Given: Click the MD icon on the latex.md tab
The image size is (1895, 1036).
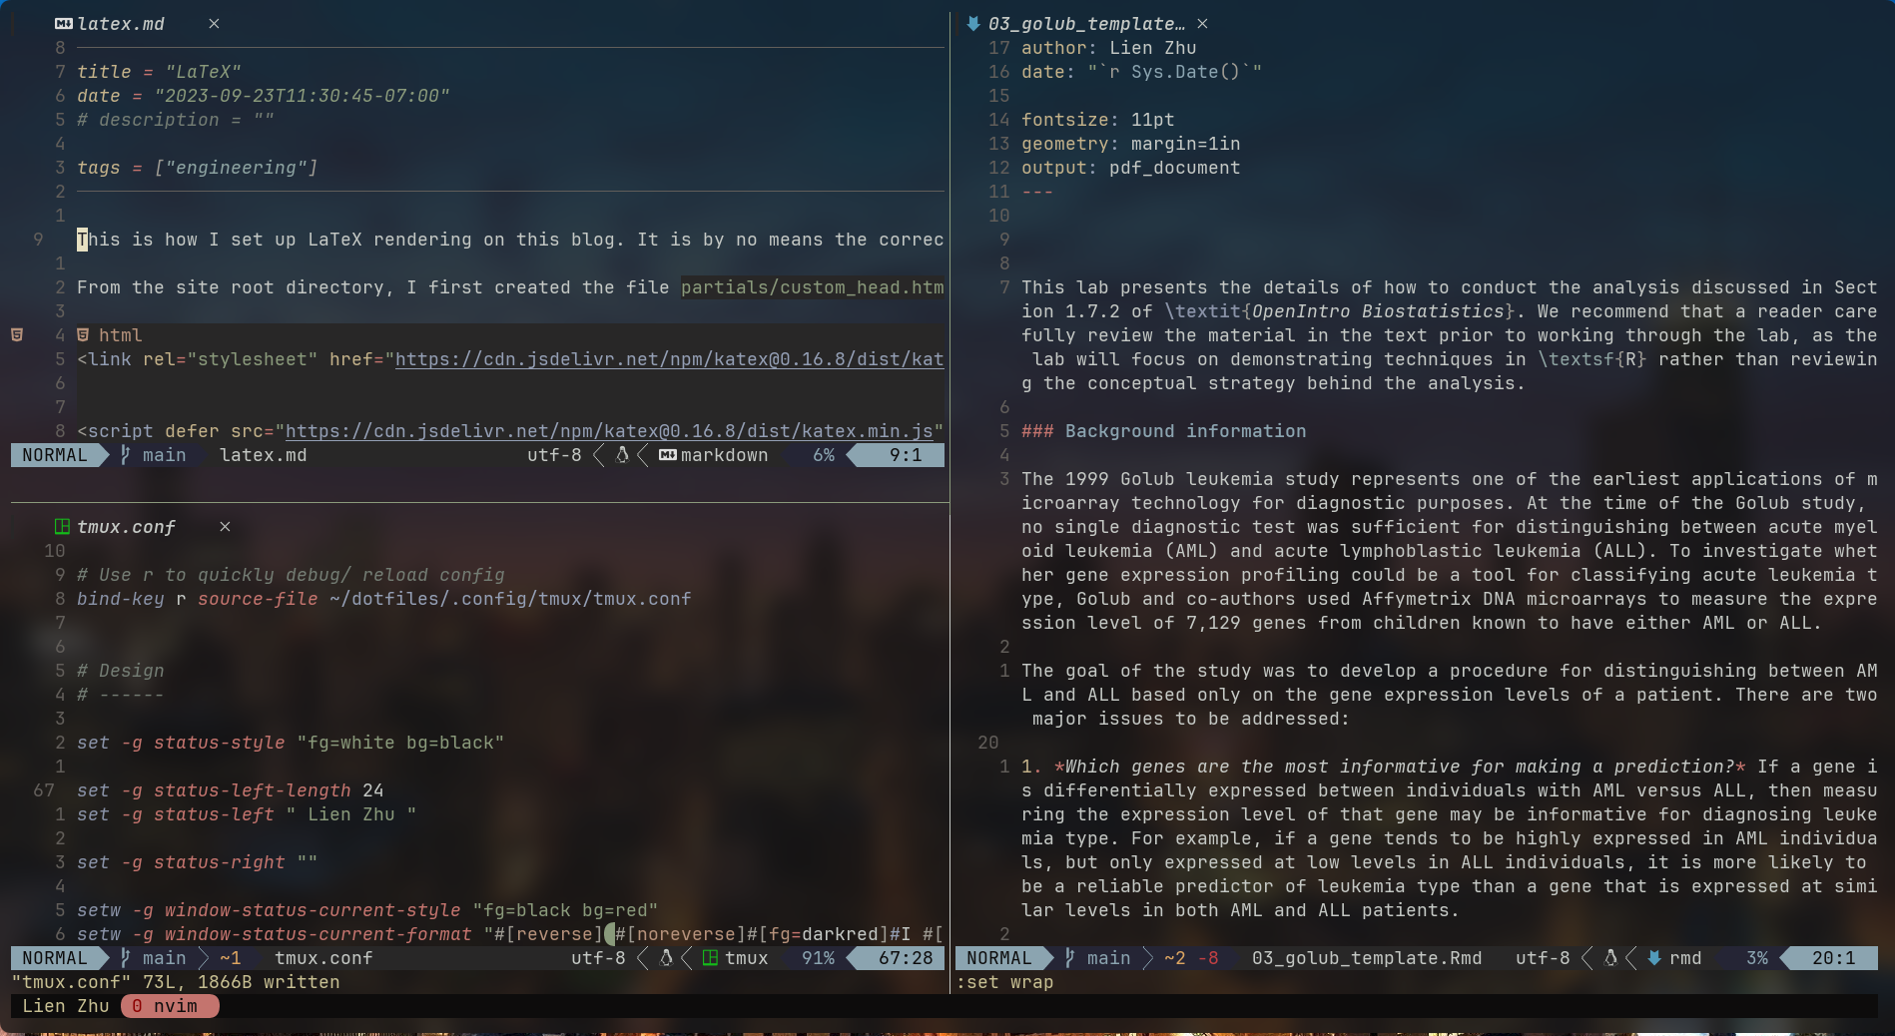Looking at the screenshot, I should click(x=63, y=23).
